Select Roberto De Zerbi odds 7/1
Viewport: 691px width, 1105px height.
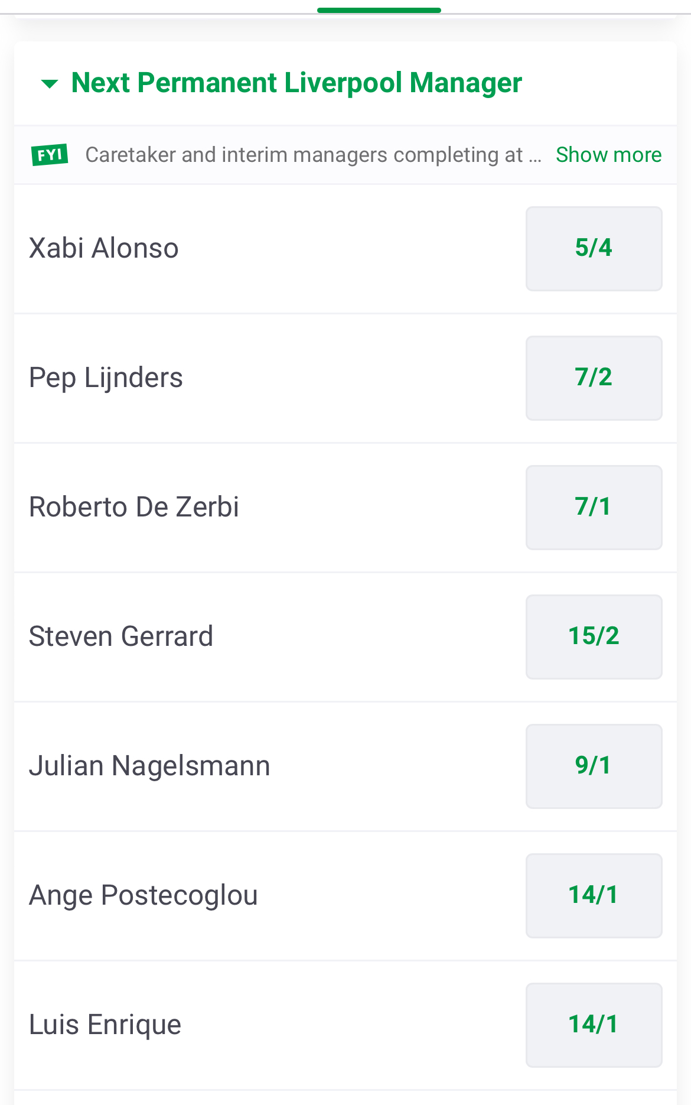[594, 507]
